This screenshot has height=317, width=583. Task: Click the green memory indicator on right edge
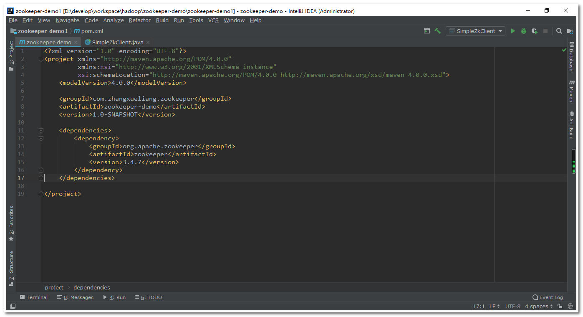click(574, 161)
